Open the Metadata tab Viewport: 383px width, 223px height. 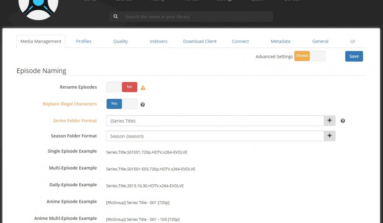click(280, 41)
